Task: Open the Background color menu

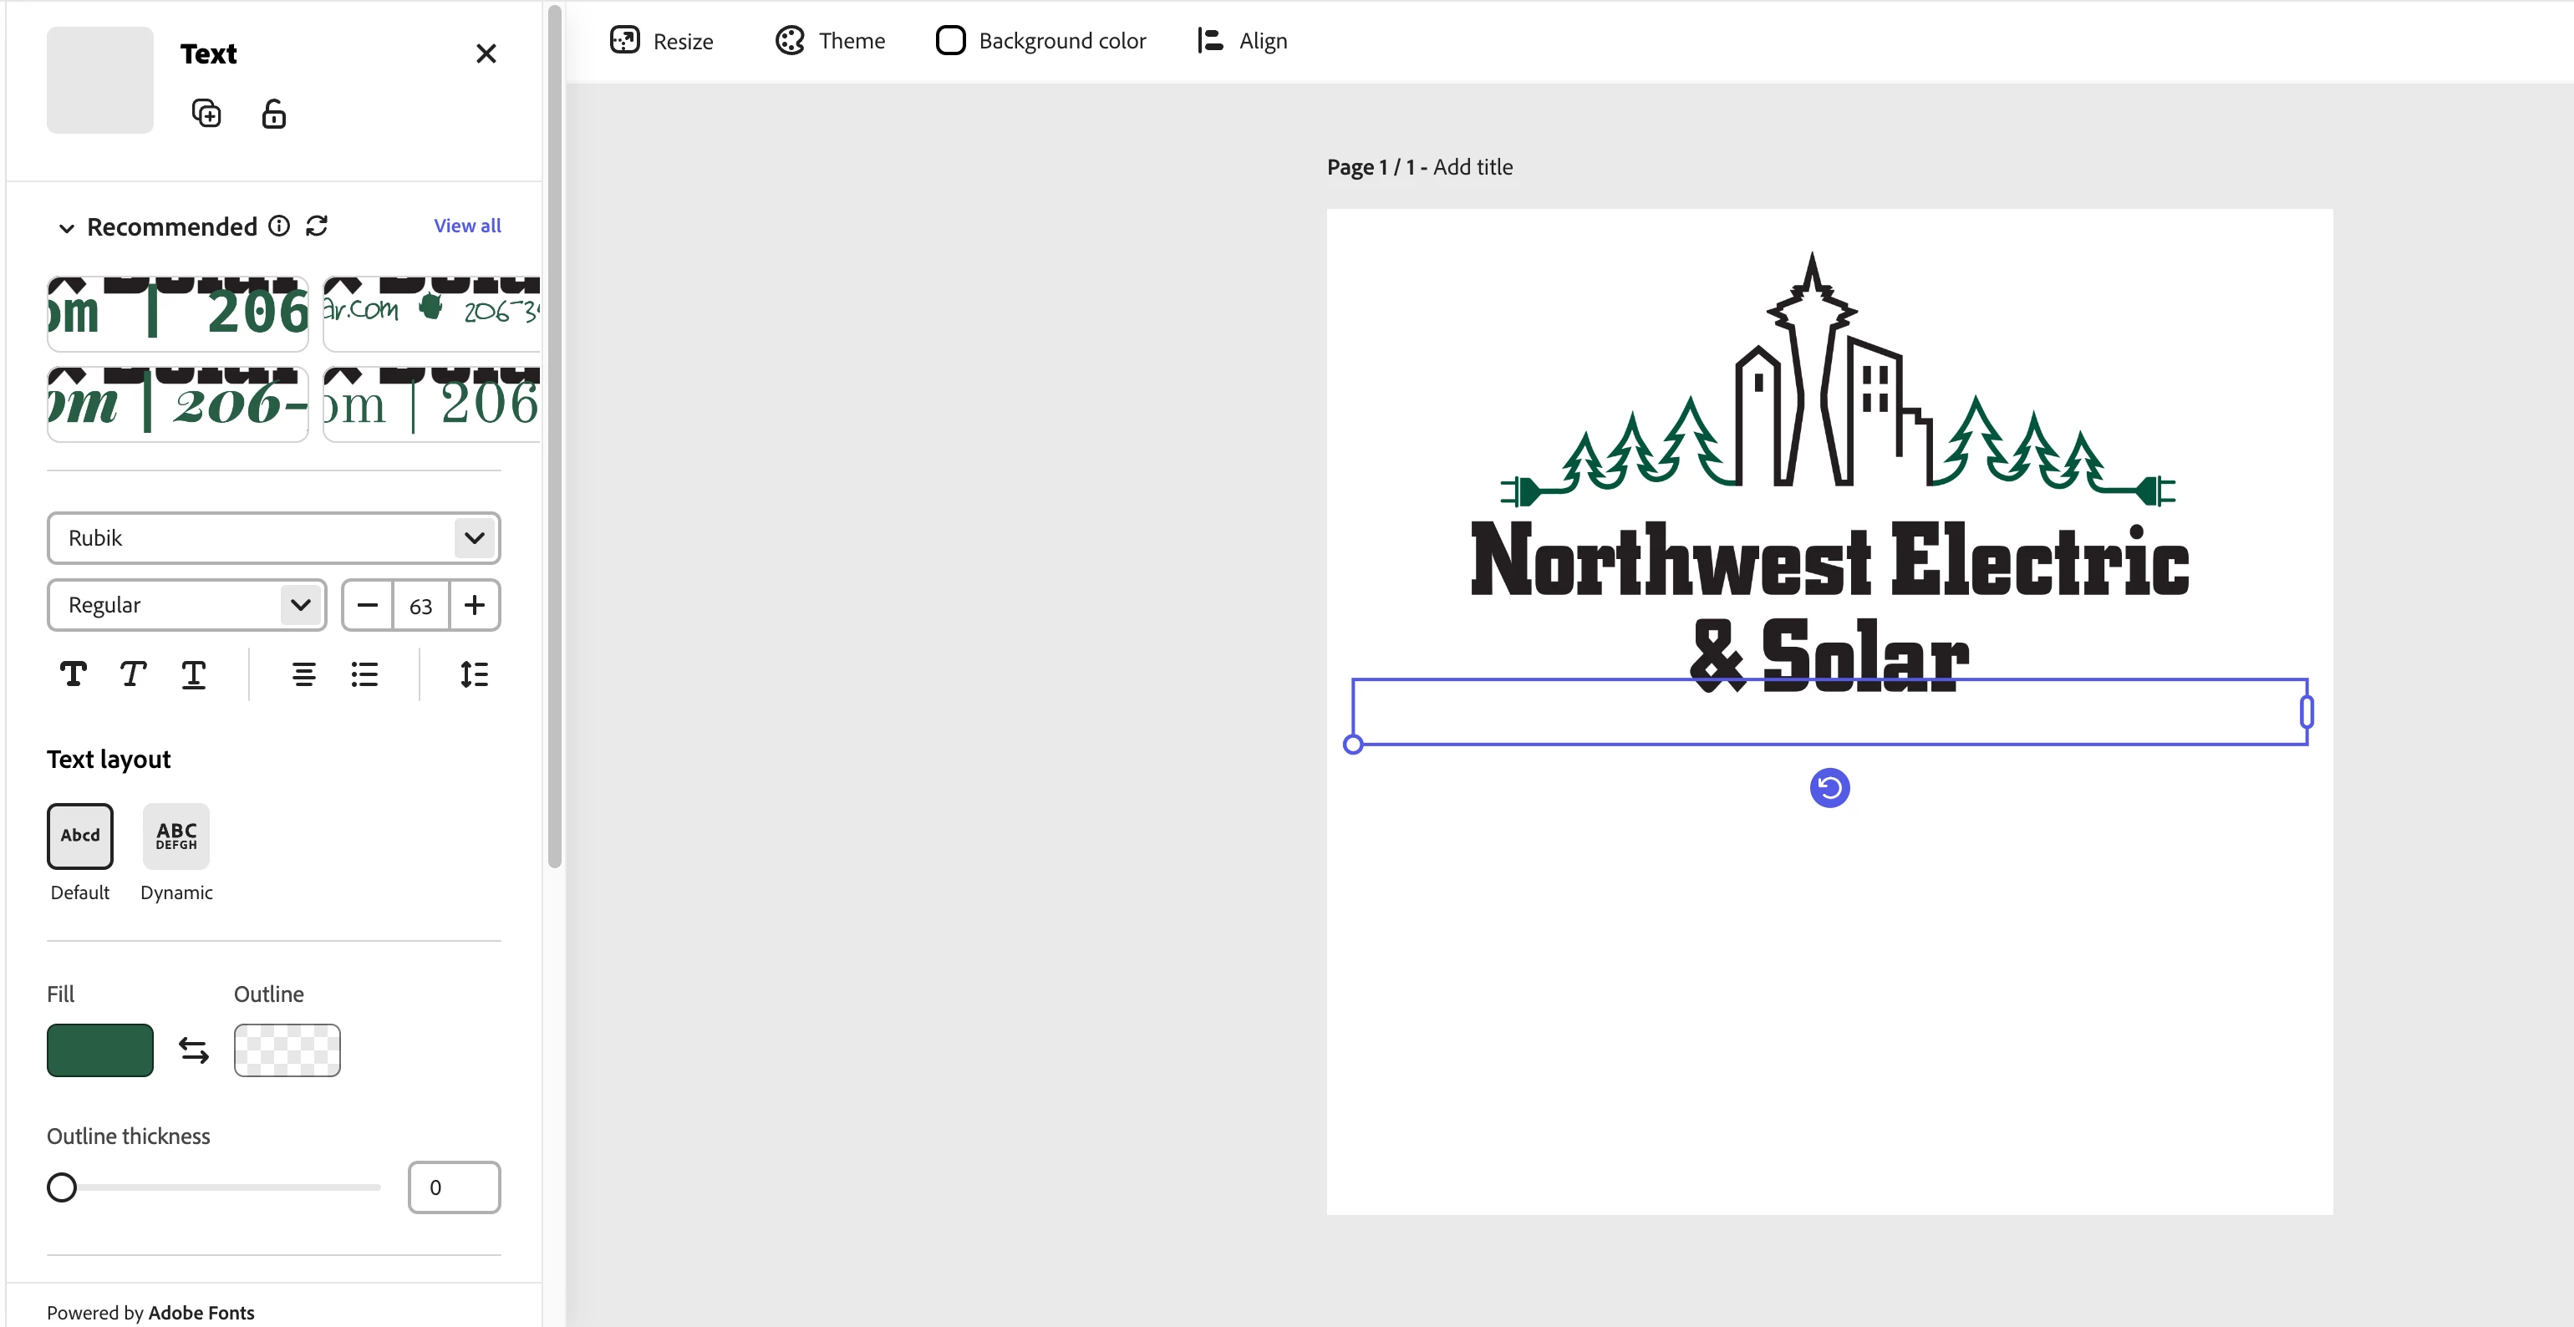Action: (1041, 41)
